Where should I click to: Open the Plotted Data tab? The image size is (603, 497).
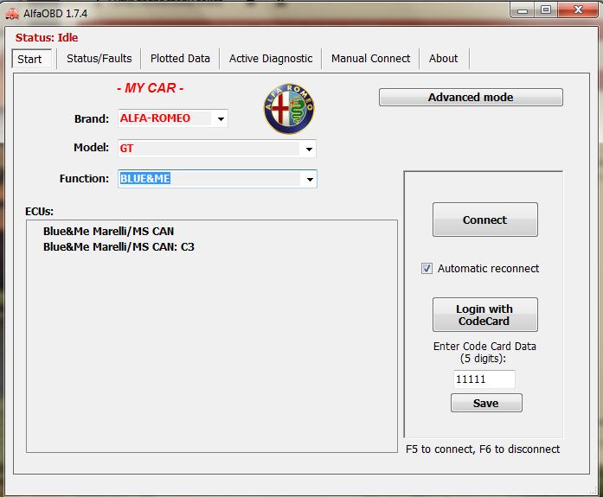coord(180,59)
